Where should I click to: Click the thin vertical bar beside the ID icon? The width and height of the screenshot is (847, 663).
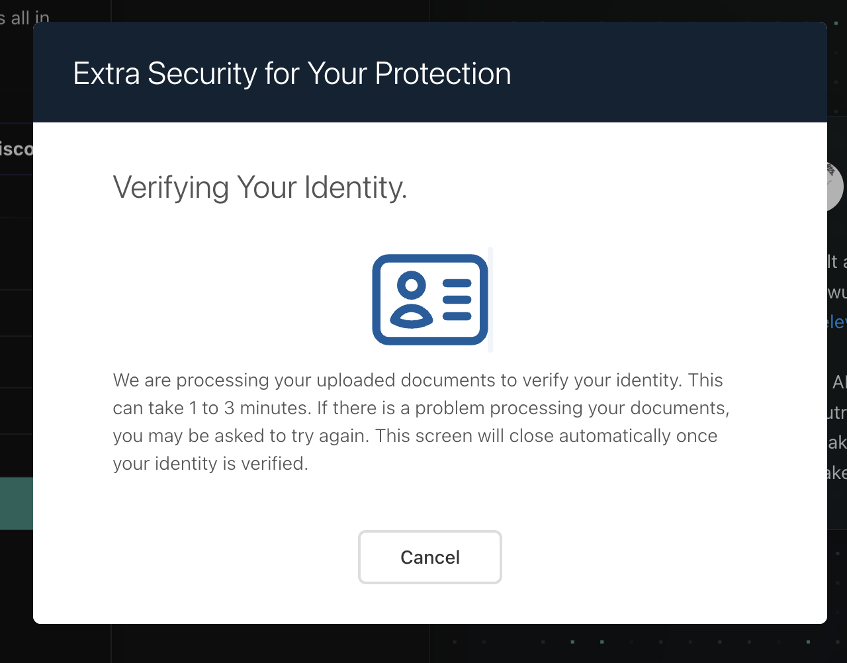tap(491, 300)
